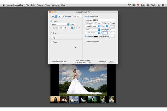The image size is (167, 111).
Task: Click the Test user name in menu bar
Action: point(153,5)
